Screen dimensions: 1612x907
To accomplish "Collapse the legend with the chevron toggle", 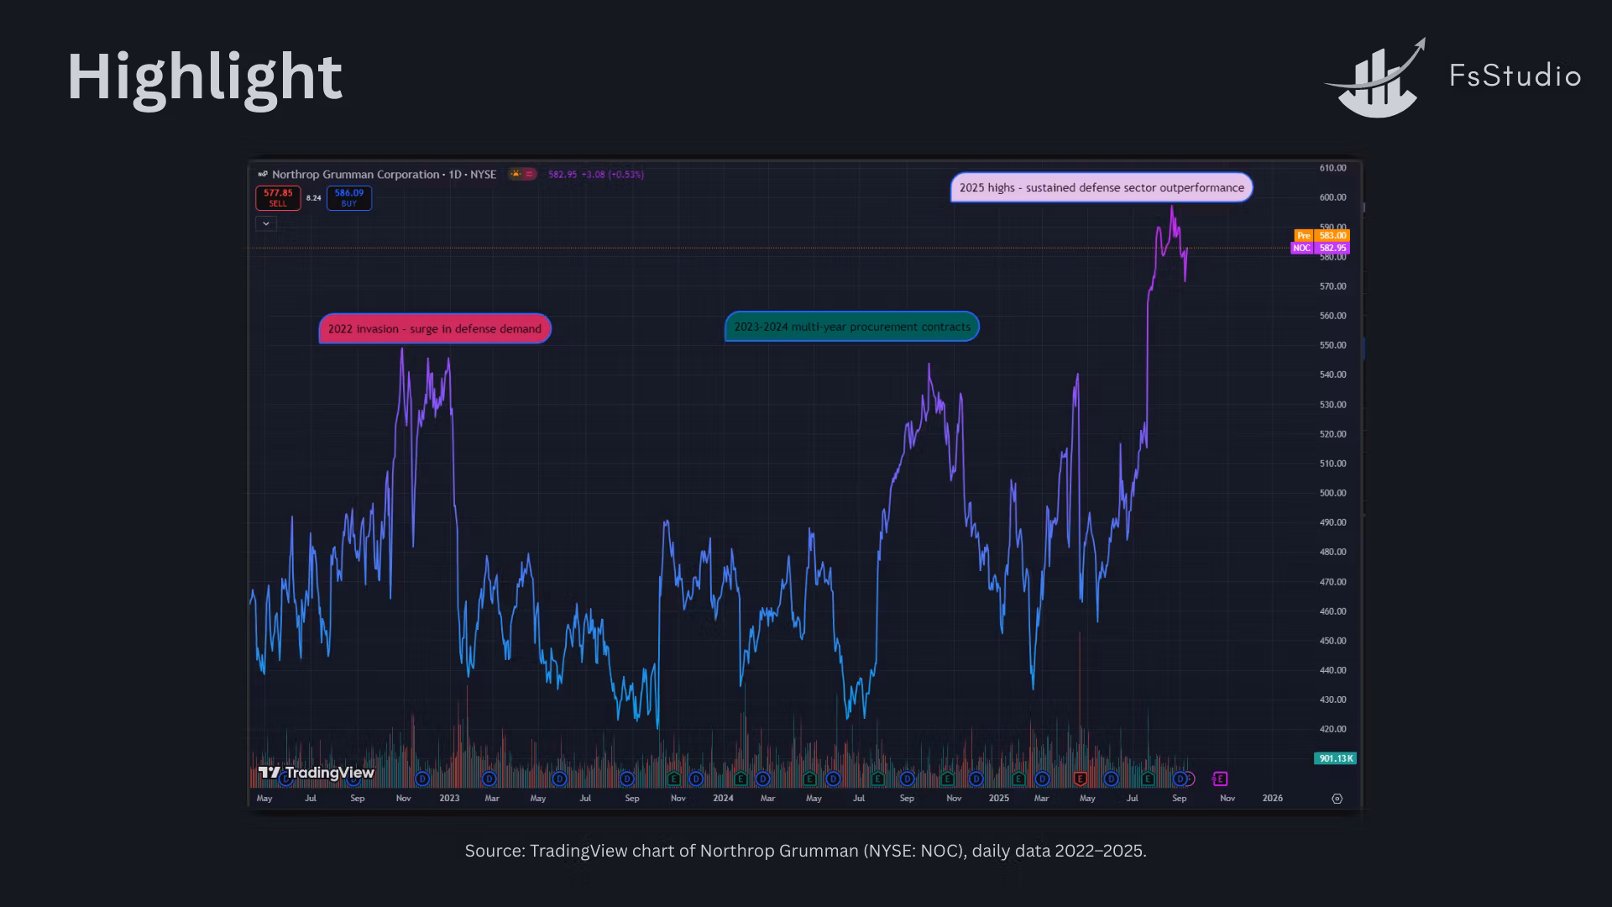I will click(x=266, y=223).
